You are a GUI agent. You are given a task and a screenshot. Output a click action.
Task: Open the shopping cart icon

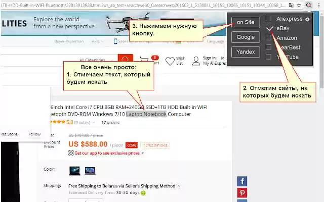pyautogui.click(x=144, y=60)
